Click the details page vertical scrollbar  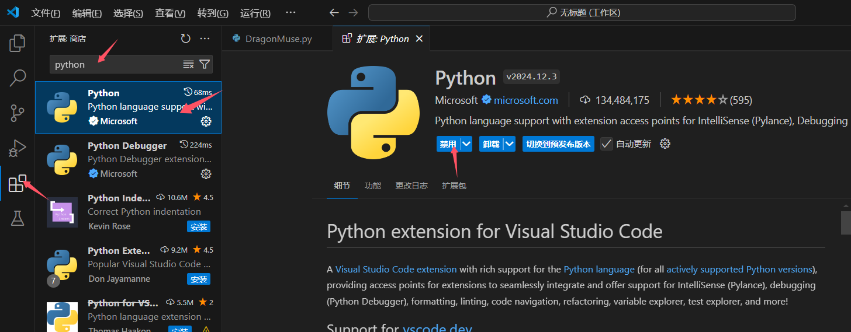click(846, 222)
